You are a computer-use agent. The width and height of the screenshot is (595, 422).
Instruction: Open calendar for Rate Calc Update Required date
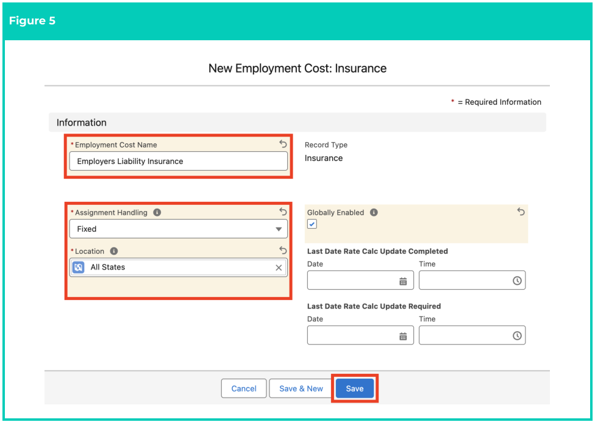(403, 336)
